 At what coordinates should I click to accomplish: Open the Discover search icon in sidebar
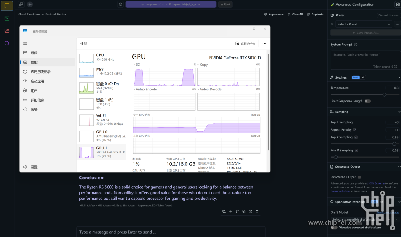click(x=7, y=43)
